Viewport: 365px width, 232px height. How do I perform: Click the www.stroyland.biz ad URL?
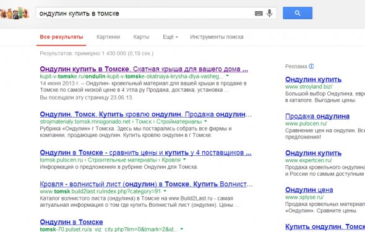(x=309, y=87)
